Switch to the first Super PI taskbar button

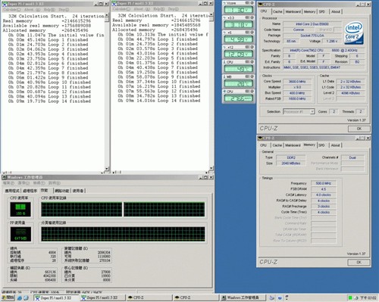click(x=56, y=298)
